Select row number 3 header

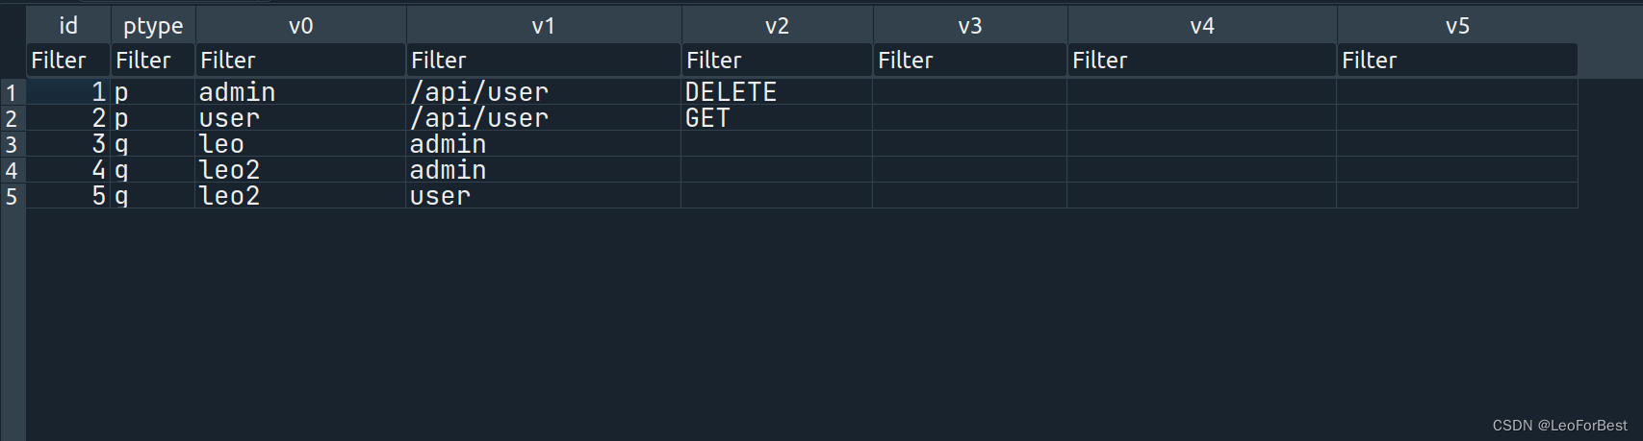click(13, 144)
